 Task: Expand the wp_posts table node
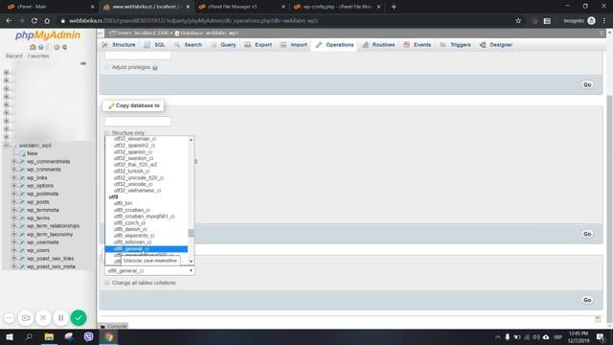coord(14,202)
